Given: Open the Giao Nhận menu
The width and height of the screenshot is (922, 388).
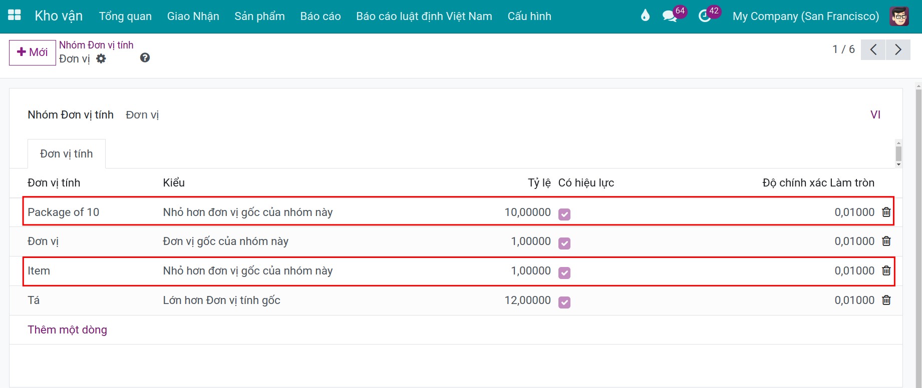Looking at the screenshot, I should pos(193,16).
